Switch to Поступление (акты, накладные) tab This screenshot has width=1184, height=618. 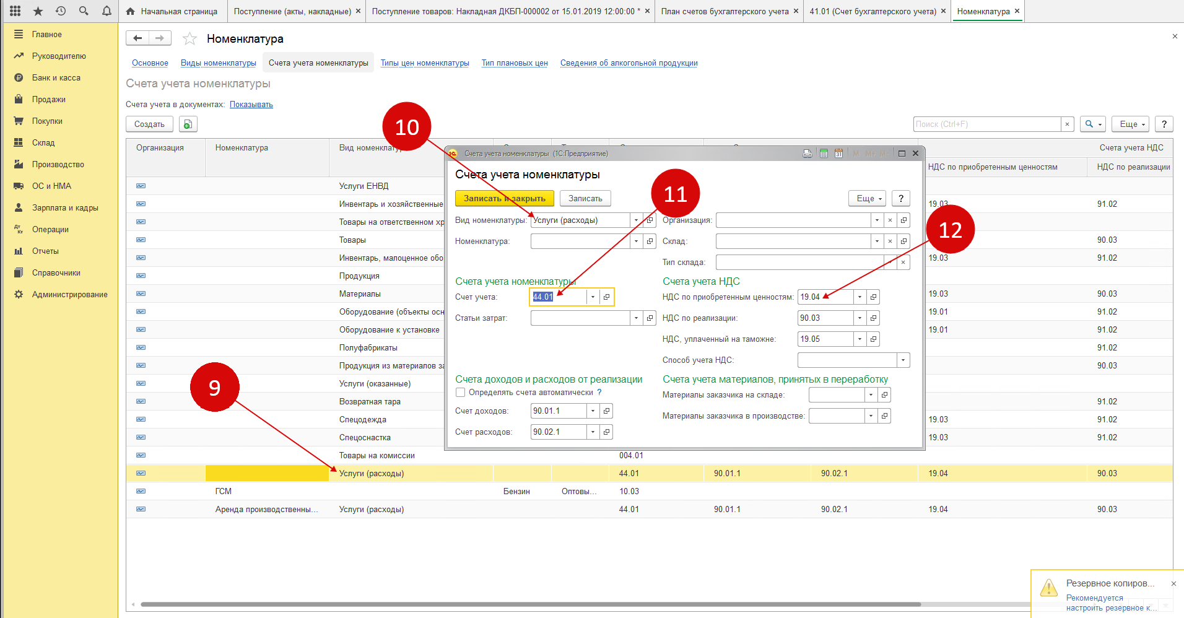[292, 11]
